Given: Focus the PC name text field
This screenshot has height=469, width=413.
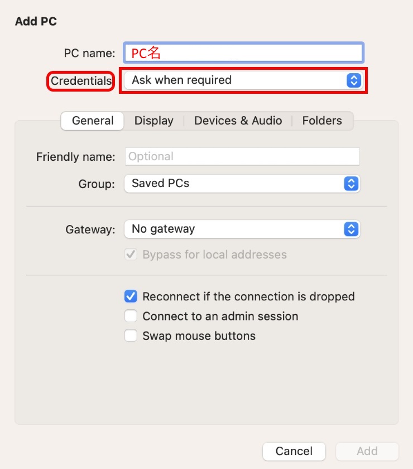Looking at the screenshot, I should [243, 53].
